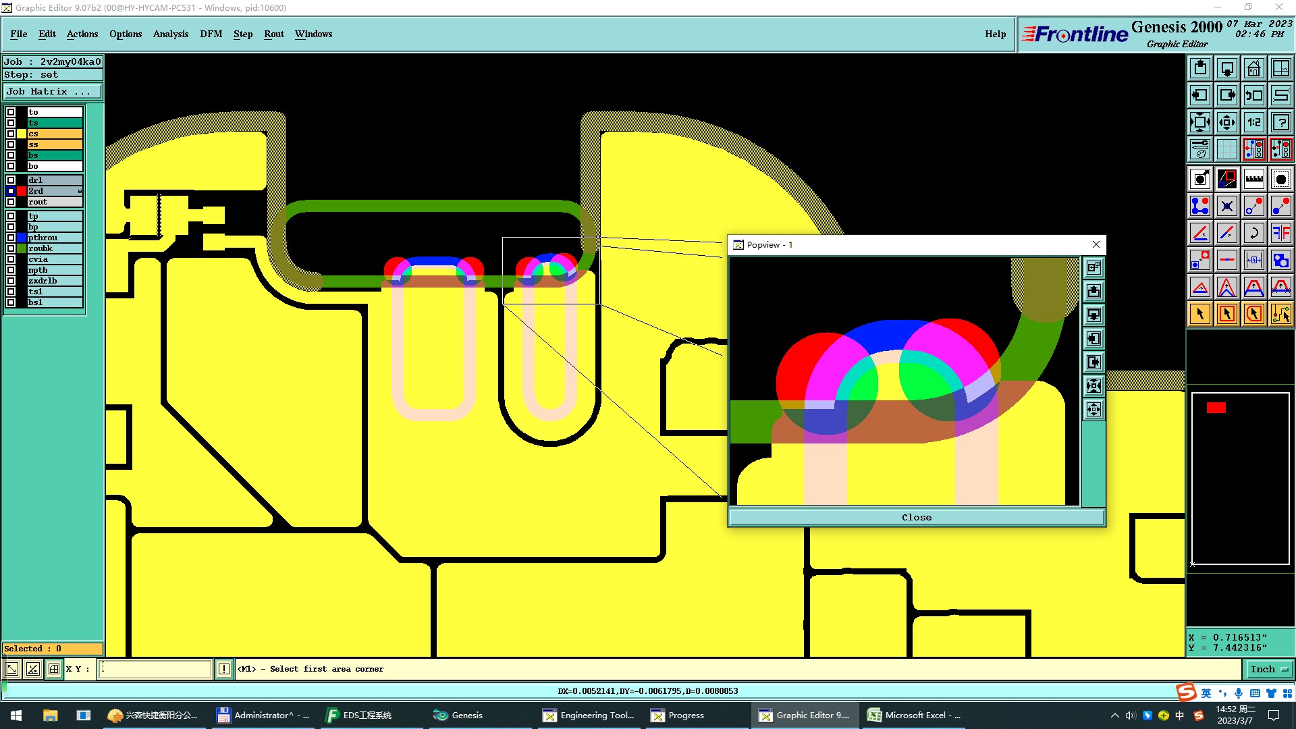This screenshot has width=1296, height=729.
Task: Open the Analysis menu
Action: 170,34
